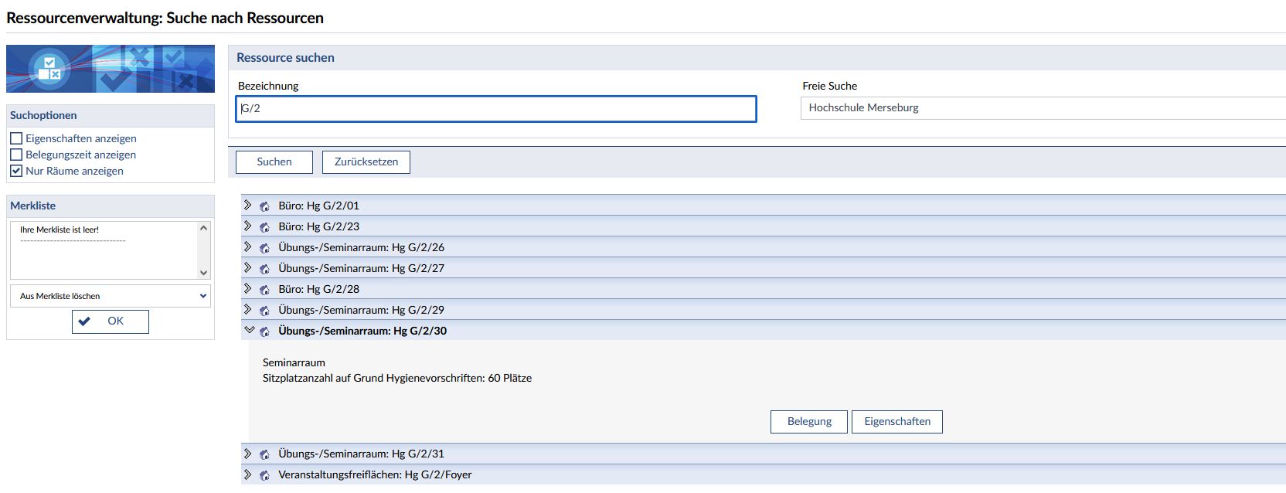Click the room icon next to Hg G/2/26

(x=264, y=248)
